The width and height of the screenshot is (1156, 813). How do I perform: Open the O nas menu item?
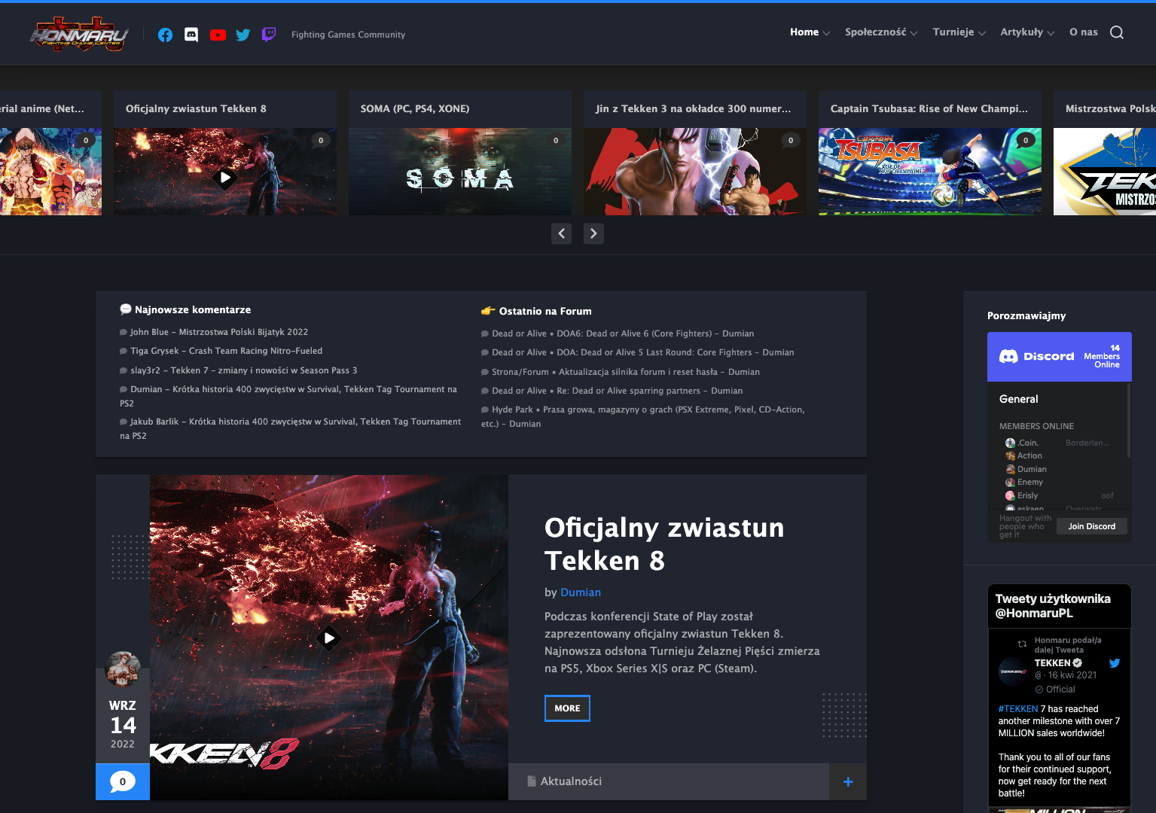click(1084, 32)
